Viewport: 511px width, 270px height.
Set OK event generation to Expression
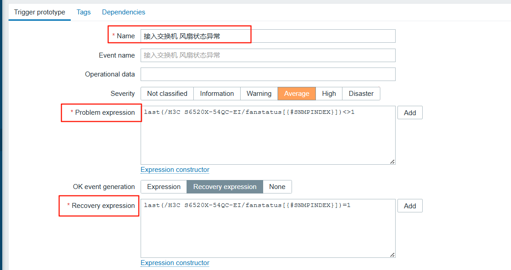point(164,187)
